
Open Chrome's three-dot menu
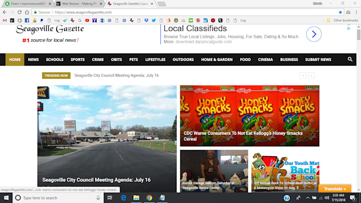coord(356,12)
